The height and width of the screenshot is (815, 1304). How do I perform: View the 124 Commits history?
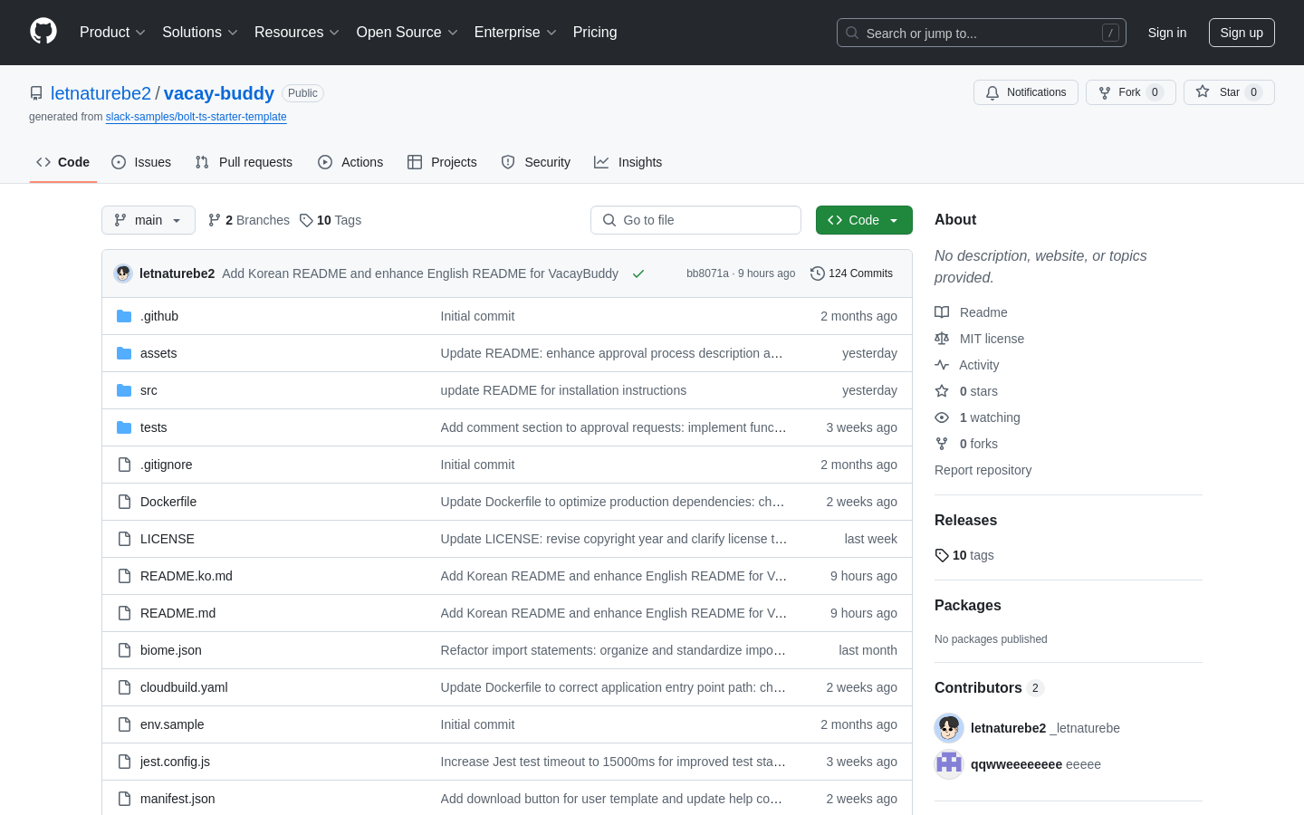coord(852,273)
